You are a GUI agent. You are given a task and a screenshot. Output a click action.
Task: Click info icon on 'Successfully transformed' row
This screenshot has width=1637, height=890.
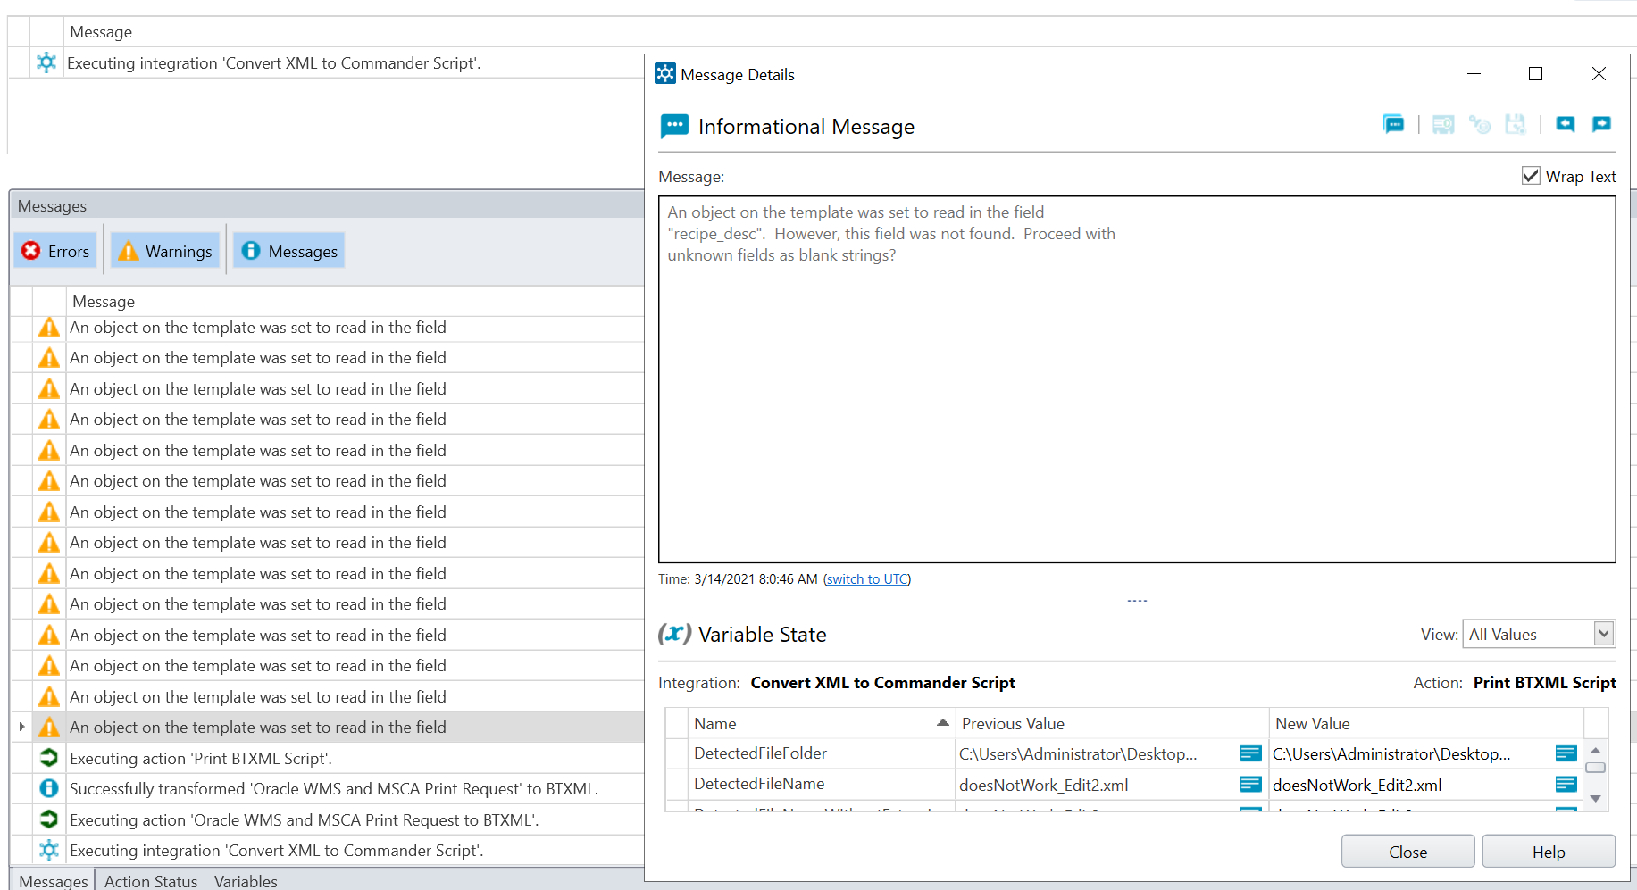click(49, 788)
